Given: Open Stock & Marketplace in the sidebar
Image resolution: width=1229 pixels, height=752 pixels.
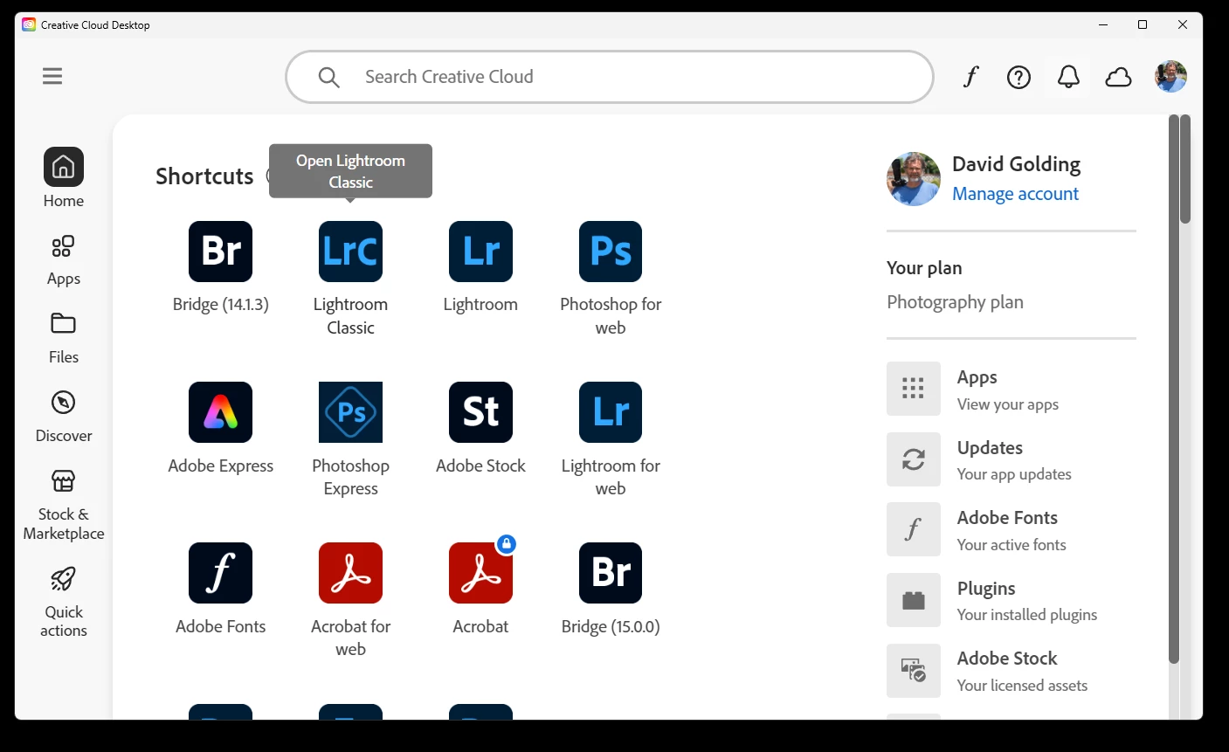Looking at the screenshot, I should [64, 505].
